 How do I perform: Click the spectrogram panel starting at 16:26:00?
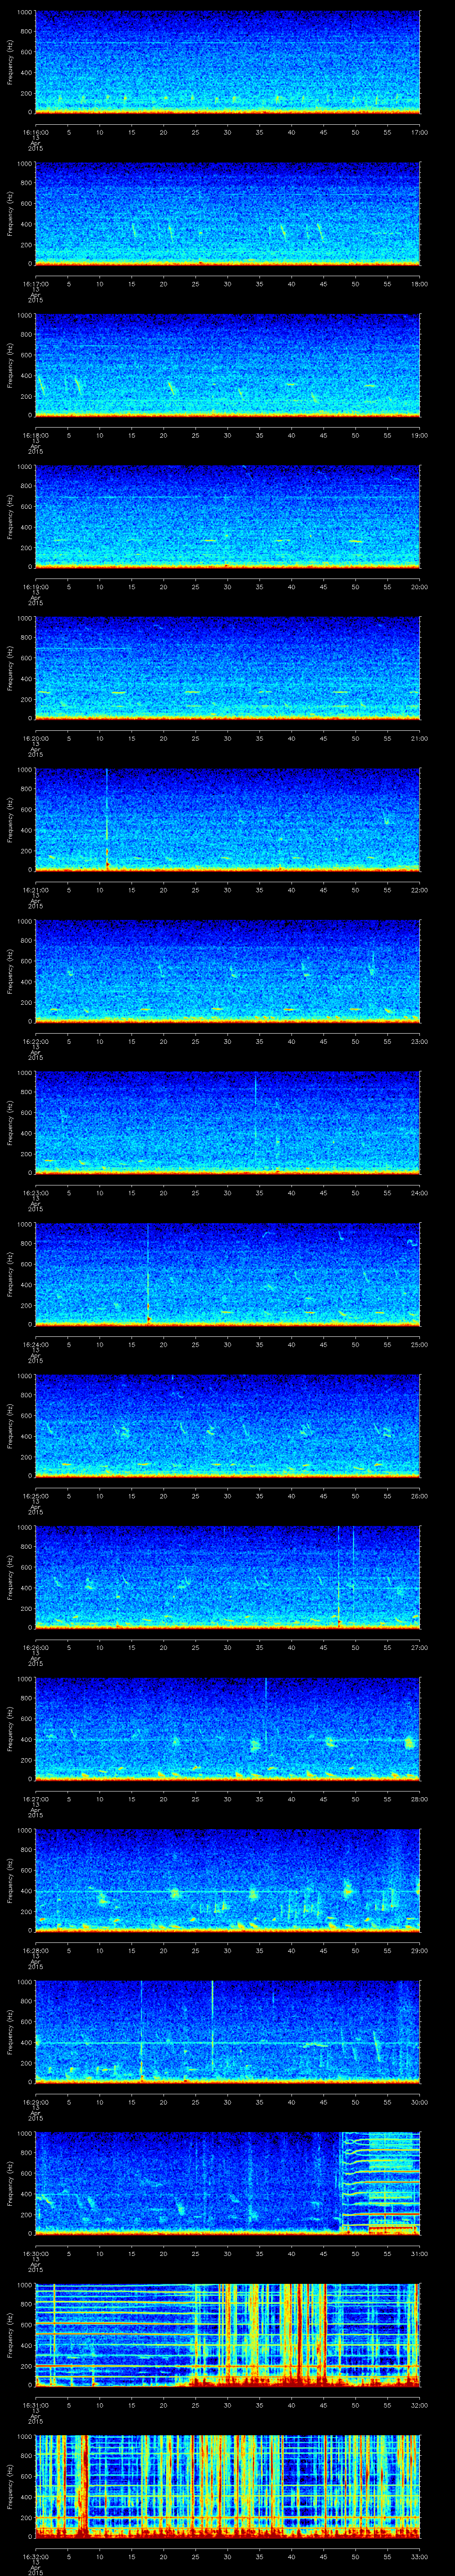click(x=227, y=1577)
